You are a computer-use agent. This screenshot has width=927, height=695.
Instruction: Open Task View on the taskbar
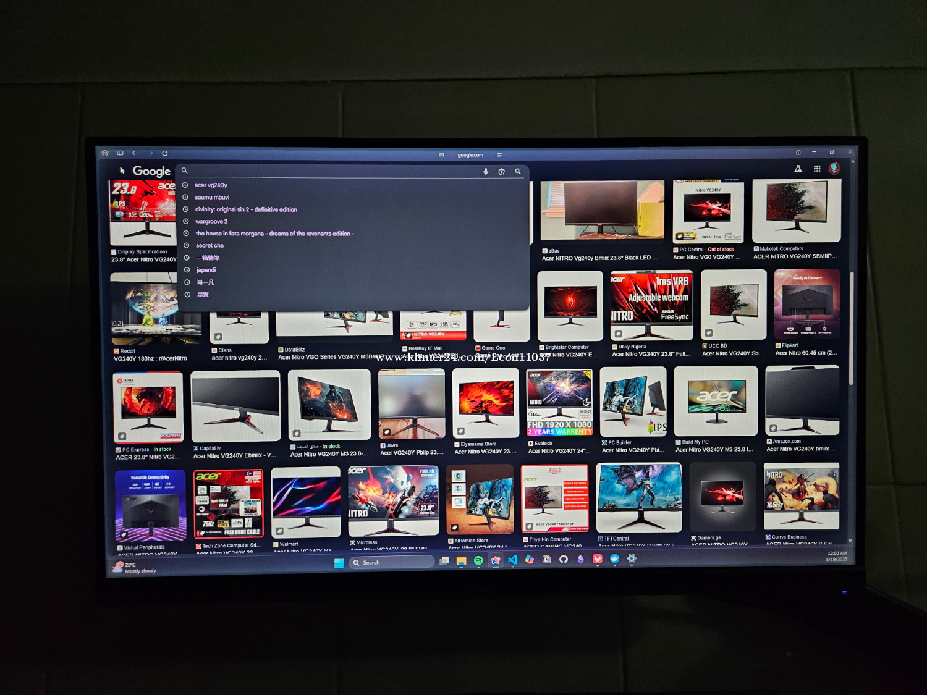[x=444, y=561]
